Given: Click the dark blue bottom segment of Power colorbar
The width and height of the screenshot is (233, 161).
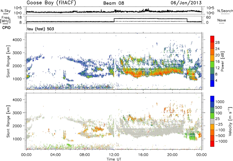Looking at the screenshot, I should pyautogui.click(x=212, y=83).
